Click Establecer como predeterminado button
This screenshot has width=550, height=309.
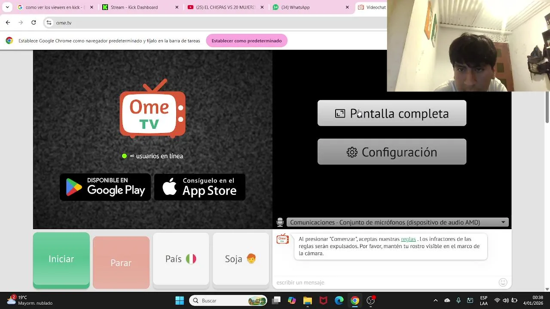click(x=247, y=41)
